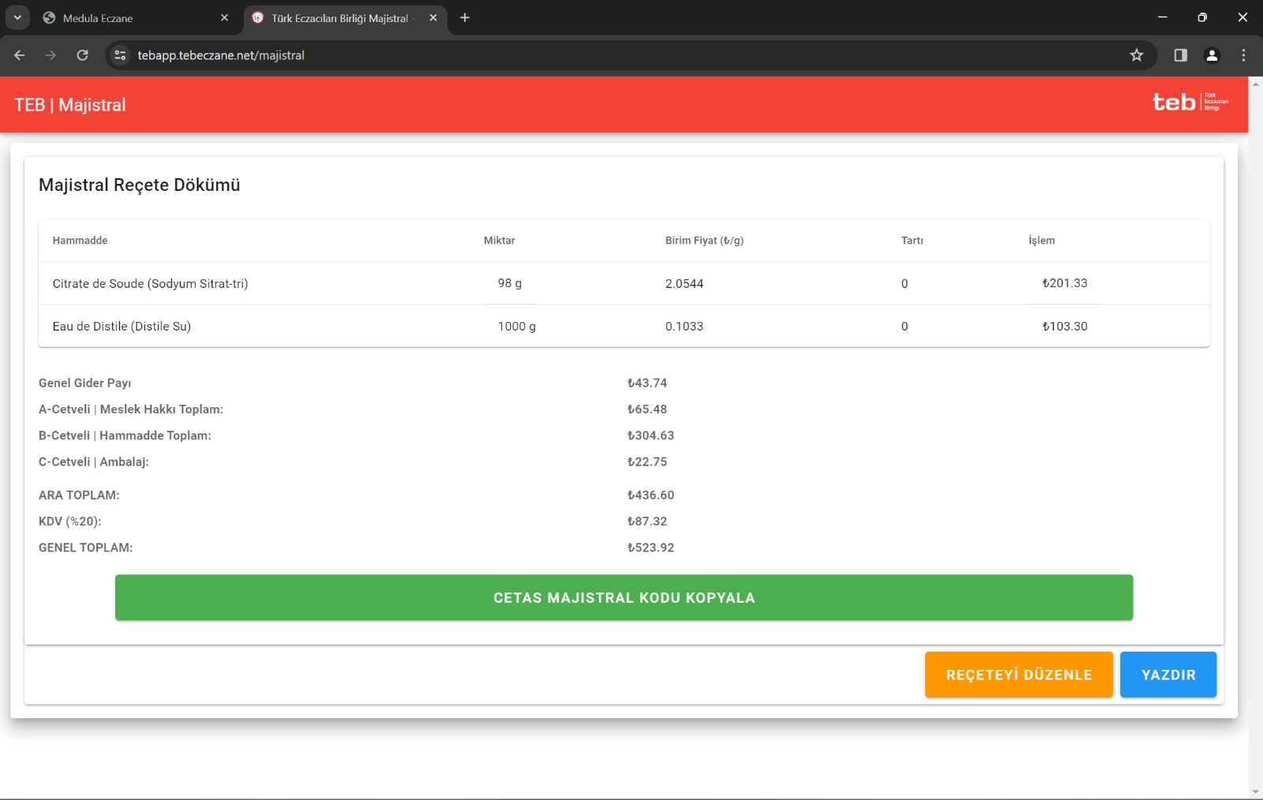Click the teb logo in header
This screenshot has height=800, width=1263.
point(1190,103)
